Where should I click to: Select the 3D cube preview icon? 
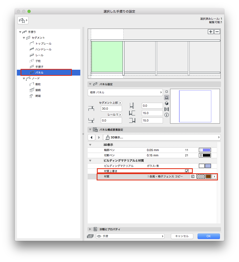point(167,103)
